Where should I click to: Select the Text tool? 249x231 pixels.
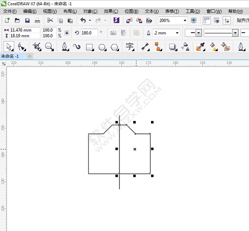point(130,47)
